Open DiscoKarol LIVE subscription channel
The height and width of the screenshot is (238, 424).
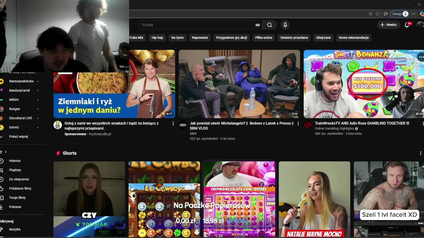21,118
